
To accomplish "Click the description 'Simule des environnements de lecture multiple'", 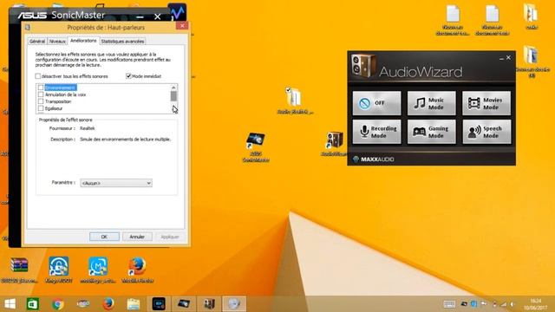I will tap(125, 140).
